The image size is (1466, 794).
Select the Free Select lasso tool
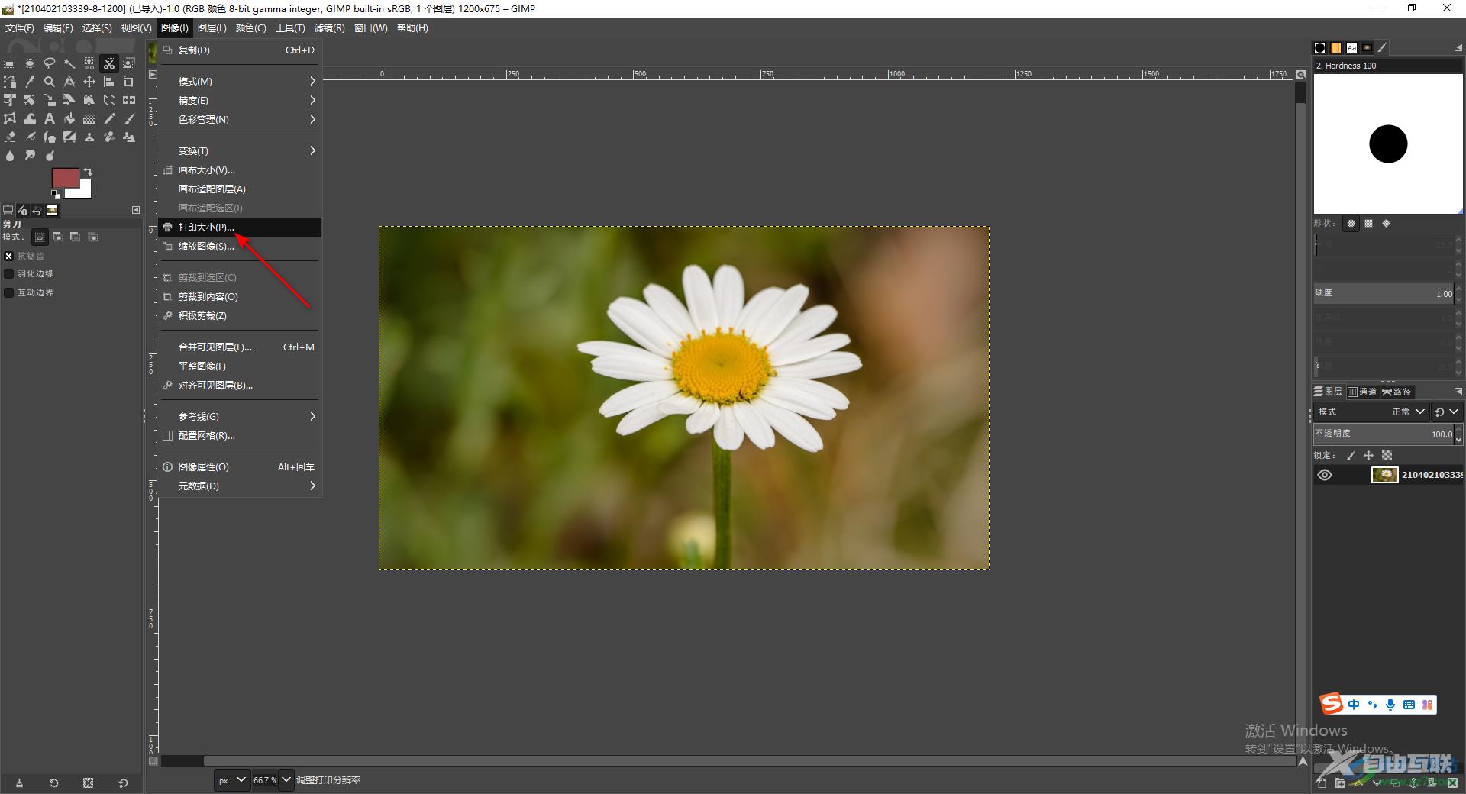(x=50, y=63)
